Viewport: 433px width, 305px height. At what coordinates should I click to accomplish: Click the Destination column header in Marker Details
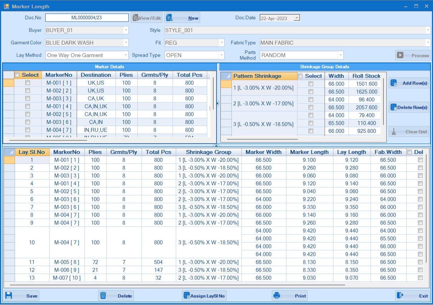click(96, 75)
